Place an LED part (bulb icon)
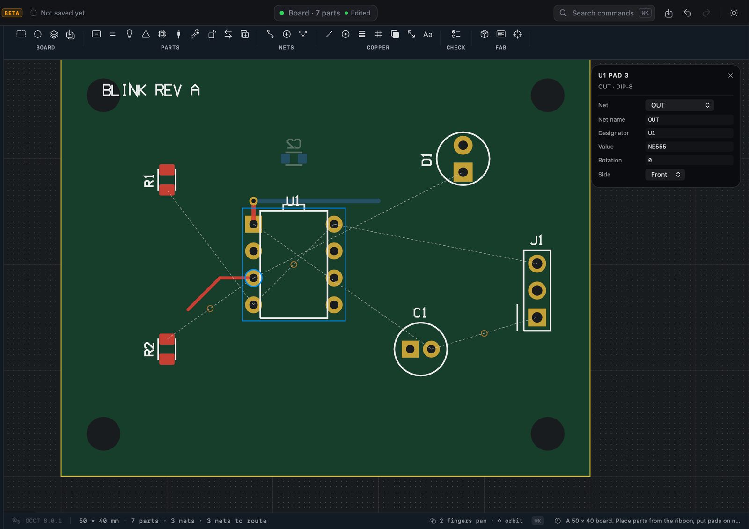 (129, 34)
